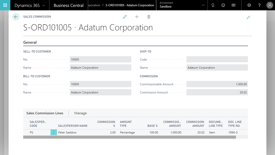Show more options for PS row
The height and width of the screenshot is (155, 275).
54,132
